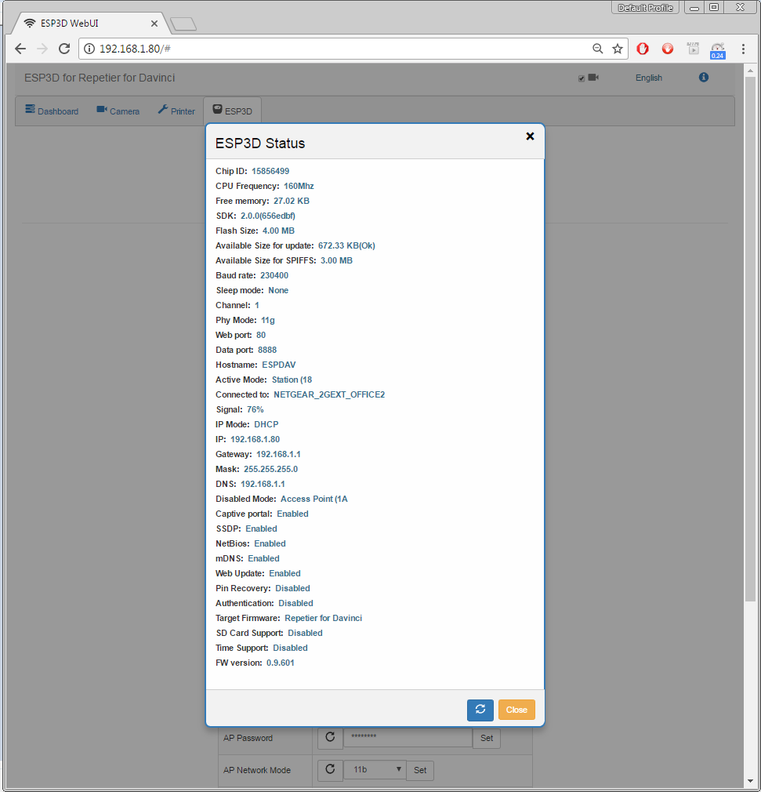Open the Camera tab
The image size is (761, 792).
(x=118, y=111)
